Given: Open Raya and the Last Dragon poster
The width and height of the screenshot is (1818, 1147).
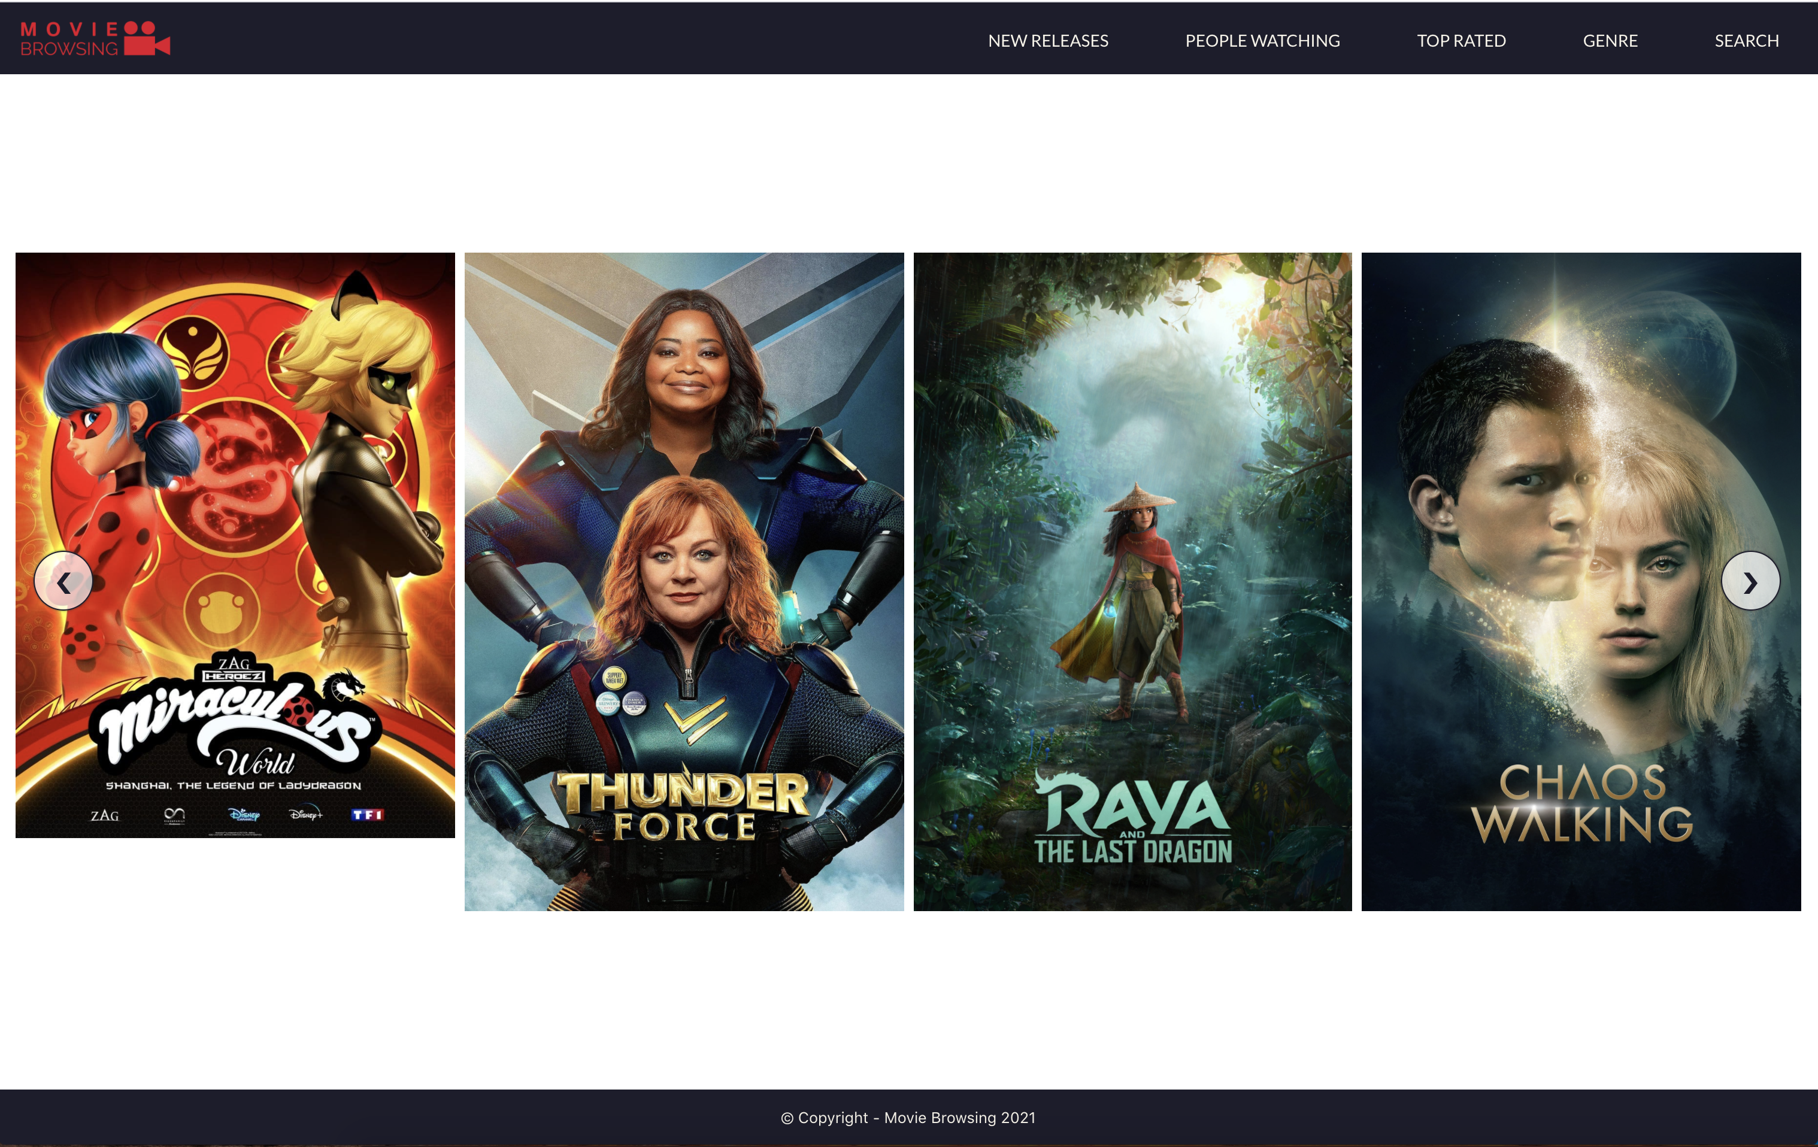Looking at the screenshot, I should tap(1132, 581).
